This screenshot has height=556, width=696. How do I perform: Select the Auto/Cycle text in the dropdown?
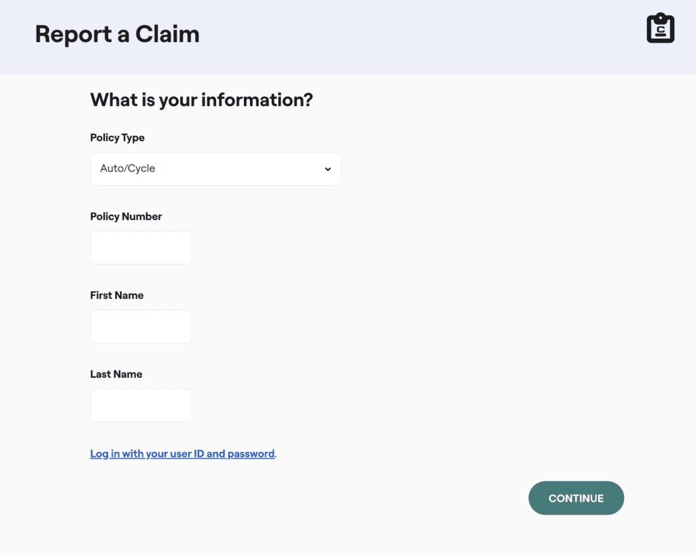(x=128, y=169)
